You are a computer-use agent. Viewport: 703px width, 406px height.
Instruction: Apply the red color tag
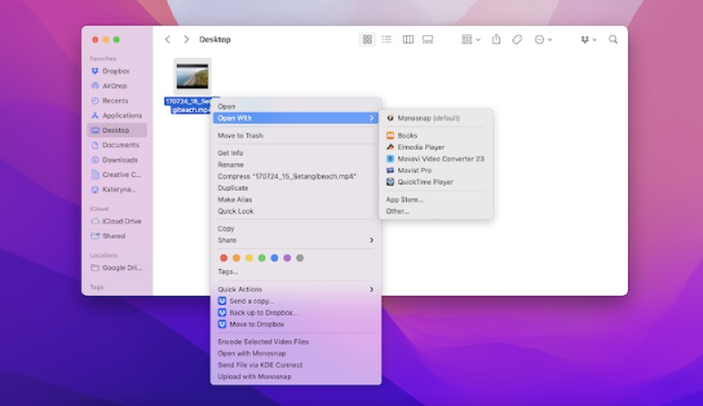tap(224, 258)
